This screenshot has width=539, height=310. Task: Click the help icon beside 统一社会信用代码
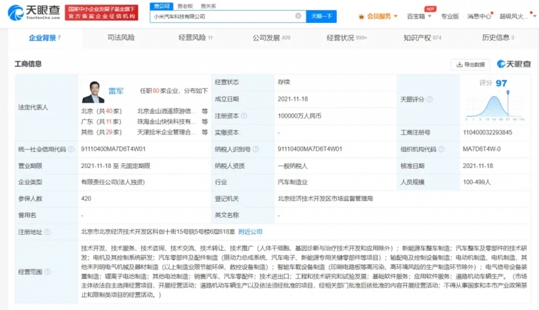69,149
